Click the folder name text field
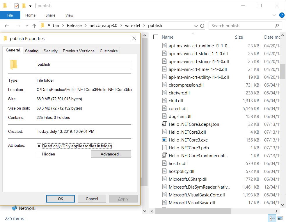286x222 pixels. (84, 65)
